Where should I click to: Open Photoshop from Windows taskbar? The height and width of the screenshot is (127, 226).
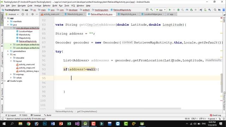click(45, 124)
